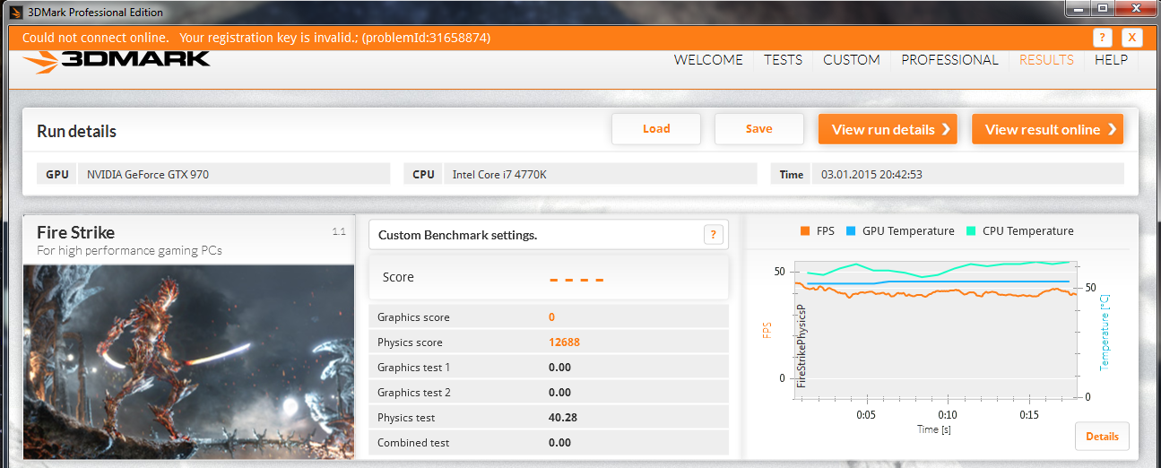Click the Run details heading
The image size is (1161, 468).
pyautogui.click(x=76, y=131)
